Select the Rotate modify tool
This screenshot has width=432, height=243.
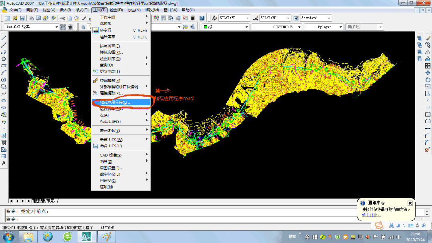428,80
